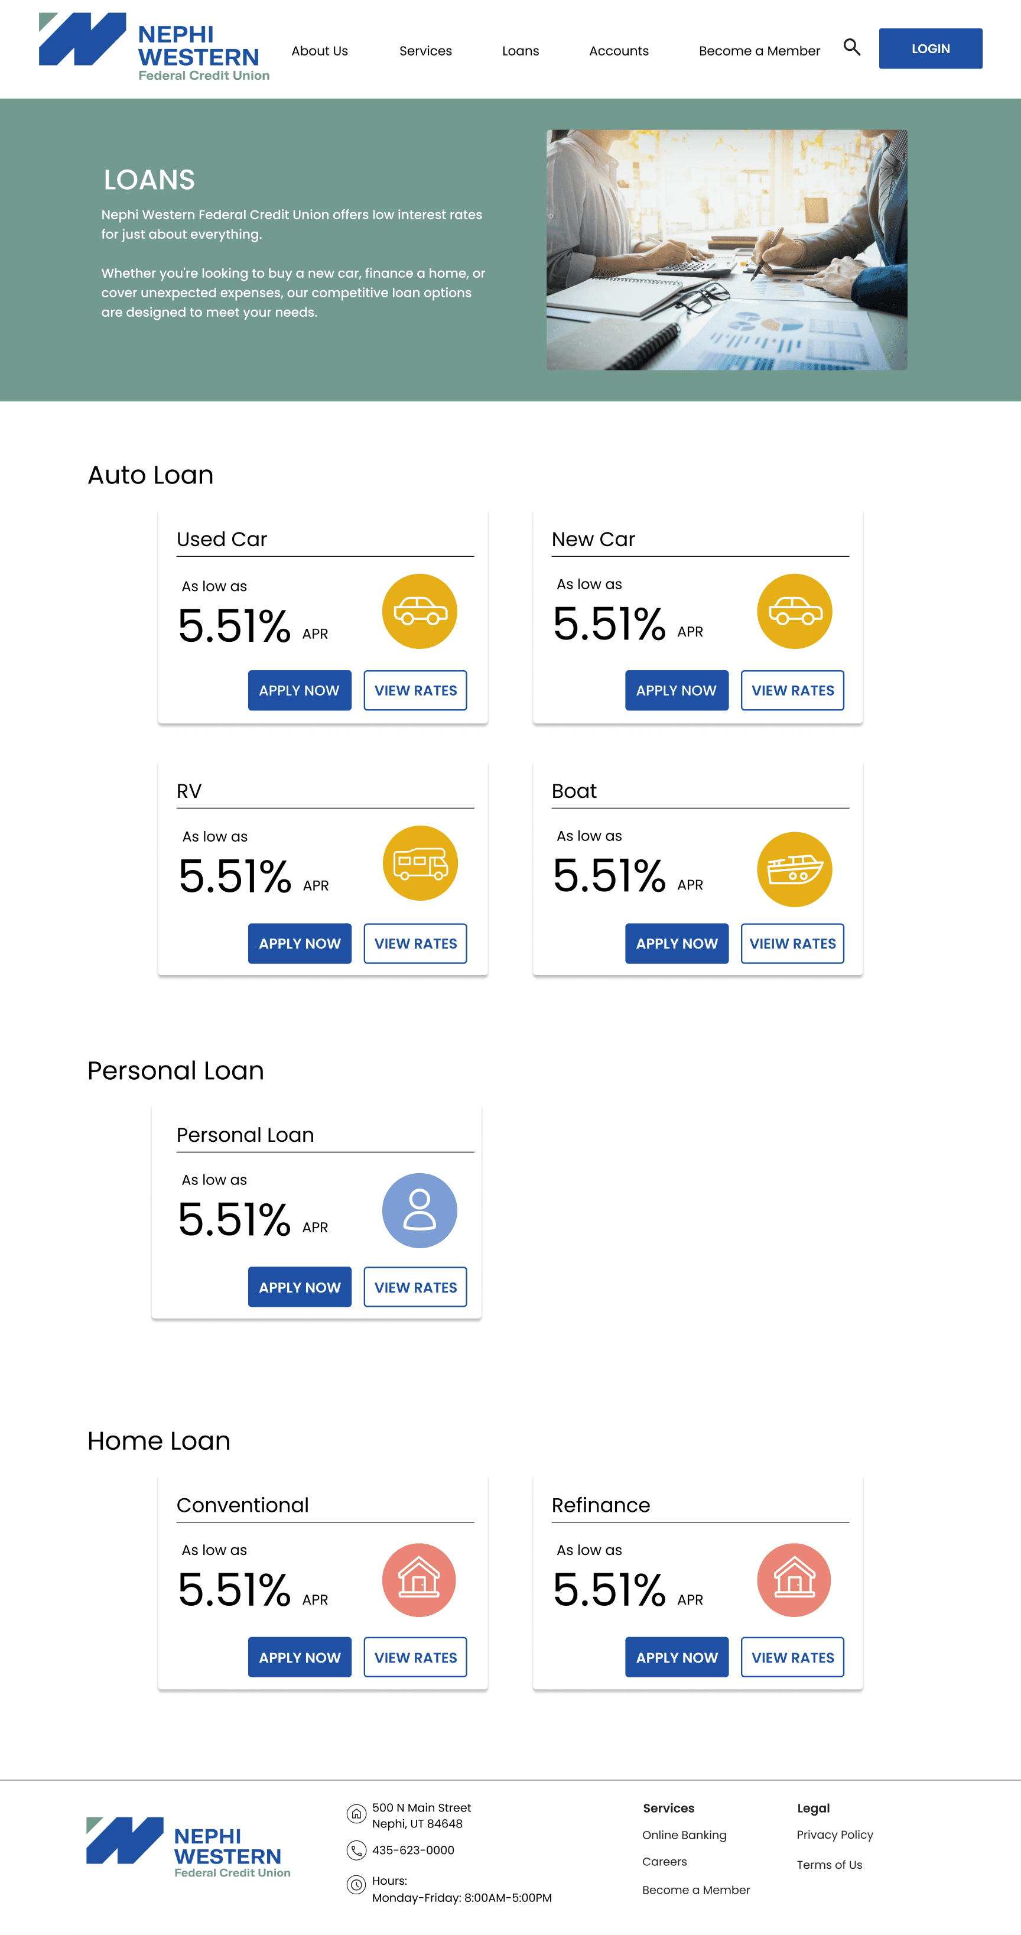
Task: Click the Boat loan icon
Action: coord(794,869)
